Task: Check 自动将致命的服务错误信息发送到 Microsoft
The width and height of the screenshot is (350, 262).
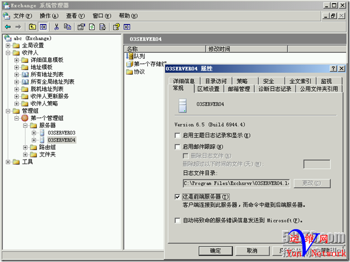Action: coord(178,221)
